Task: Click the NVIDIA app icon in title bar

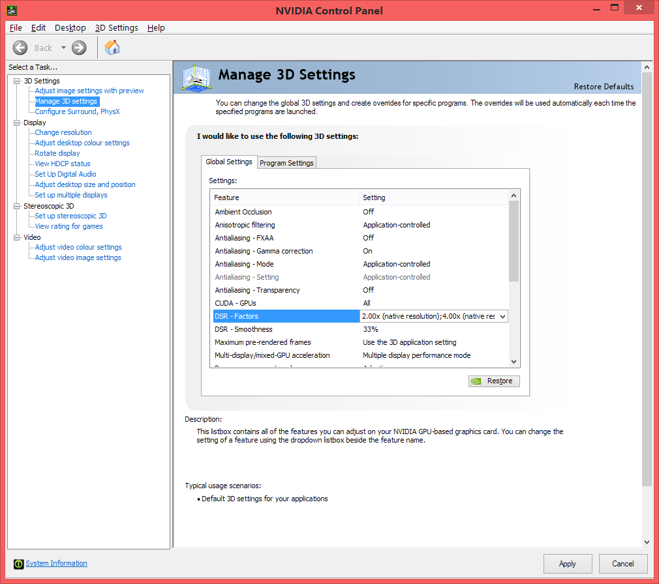Action: 12,10
